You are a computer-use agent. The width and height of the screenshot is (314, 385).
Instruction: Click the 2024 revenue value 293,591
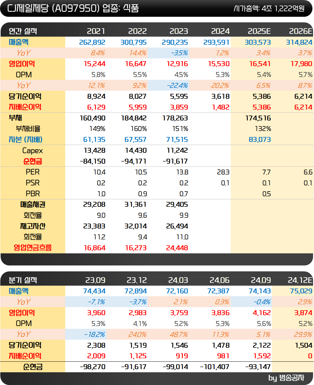216,42
